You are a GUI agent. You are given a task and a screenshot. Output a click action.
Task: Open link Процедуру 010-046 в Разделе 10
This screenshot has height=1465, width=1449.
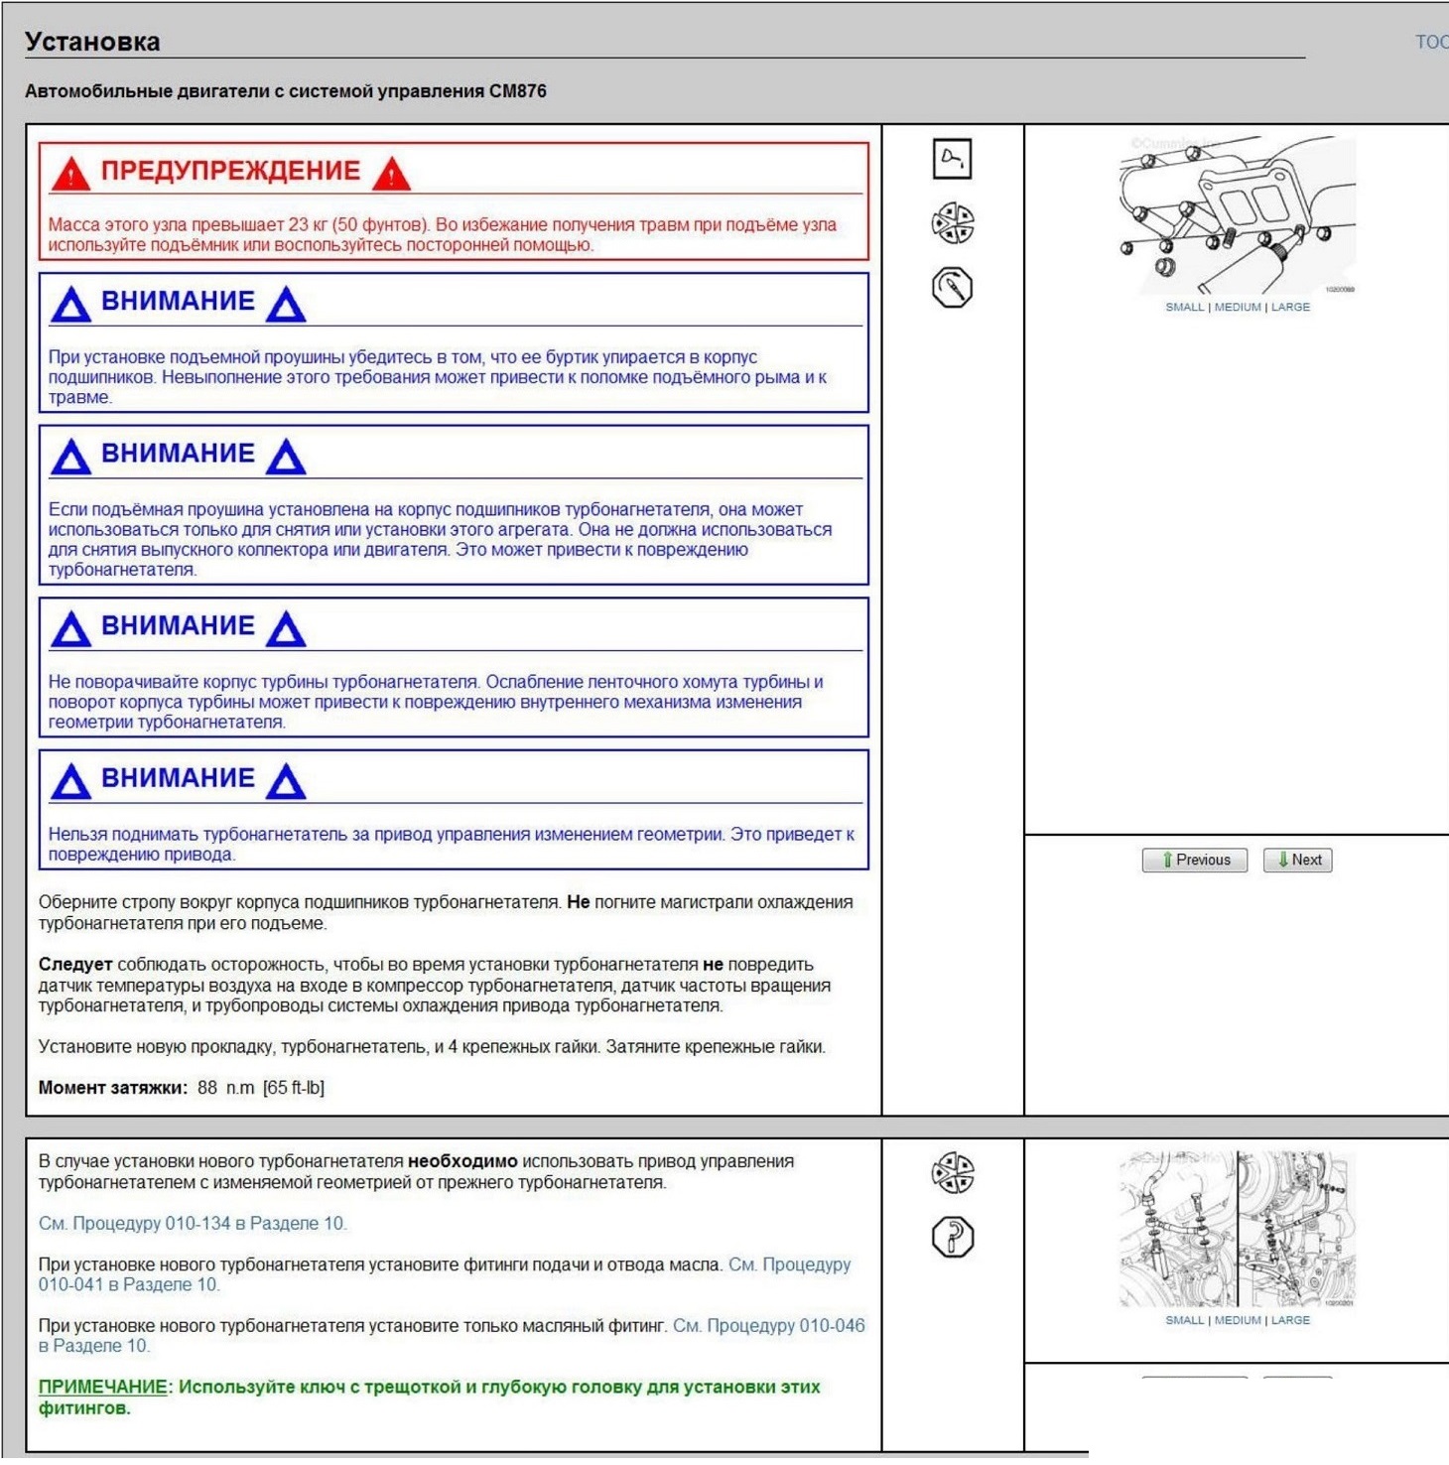tap(452, 1336)
